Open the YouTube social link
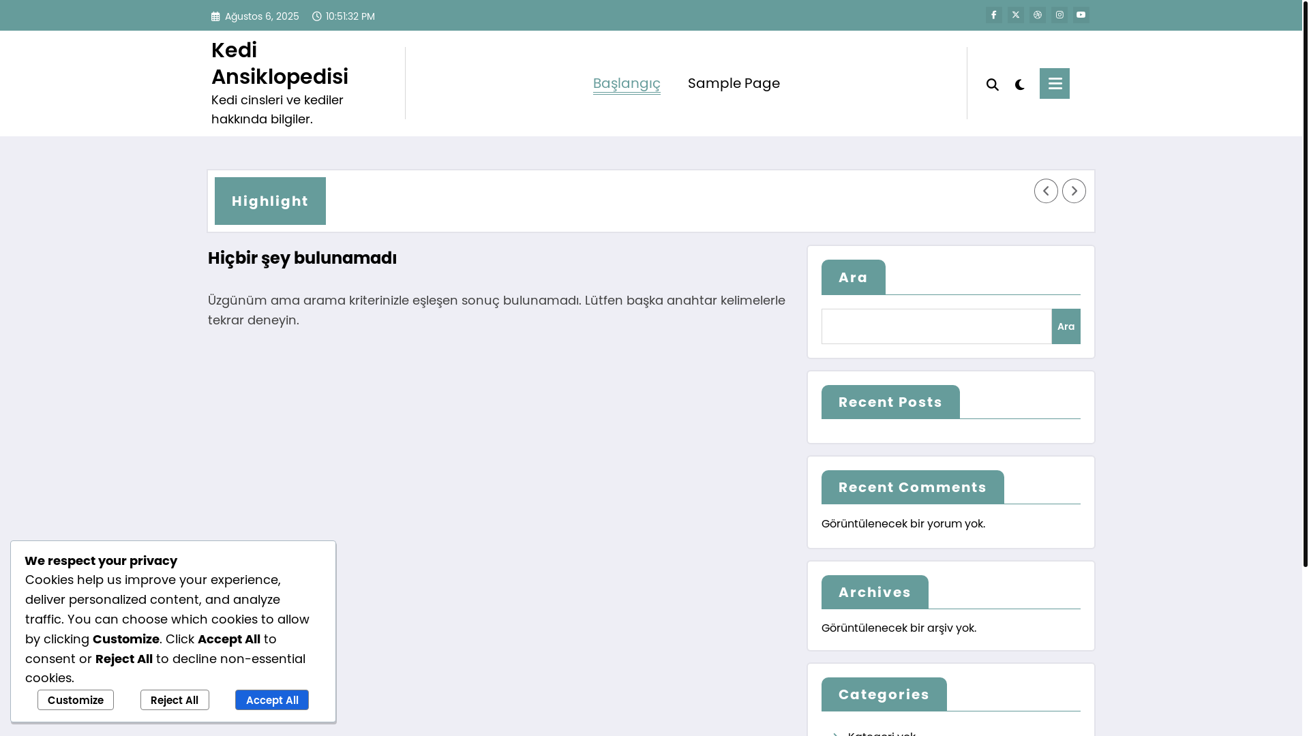1309x736 pixels. [x=1081, y=15]
